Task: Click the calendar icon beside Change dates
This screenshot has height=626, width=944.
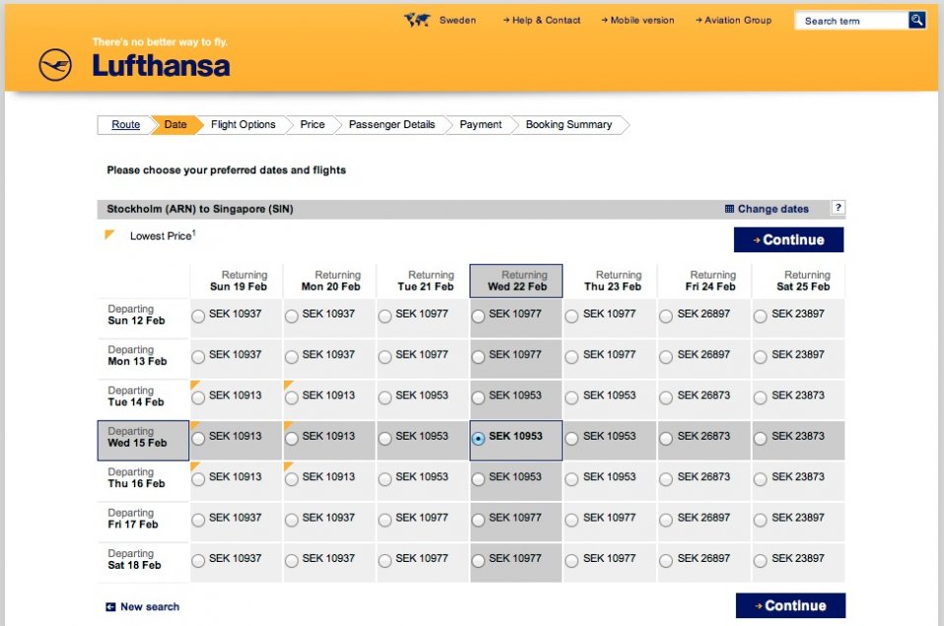Action: (729, 209)
